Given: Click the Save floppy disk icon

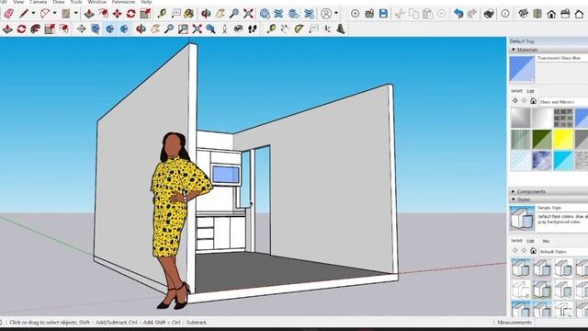Looking at the screenshot, I should point(383,14).
